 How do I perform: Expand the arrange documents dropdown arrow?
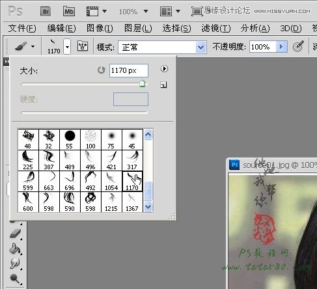tap(178, 11)
